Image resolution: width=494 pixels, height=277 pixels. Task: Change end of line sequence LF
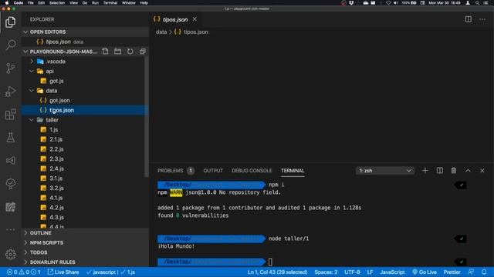pyautogui.click(x=370, y=272)
